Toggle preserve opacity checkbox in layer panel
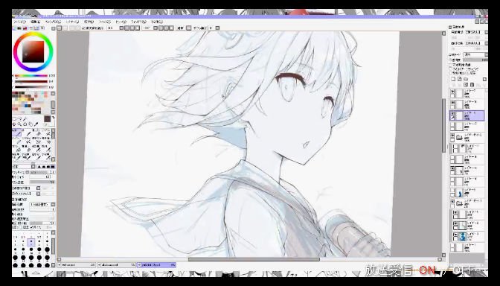The height and width of the screenshot is (286, 500). pyautogui.click(x=451, y=65)
